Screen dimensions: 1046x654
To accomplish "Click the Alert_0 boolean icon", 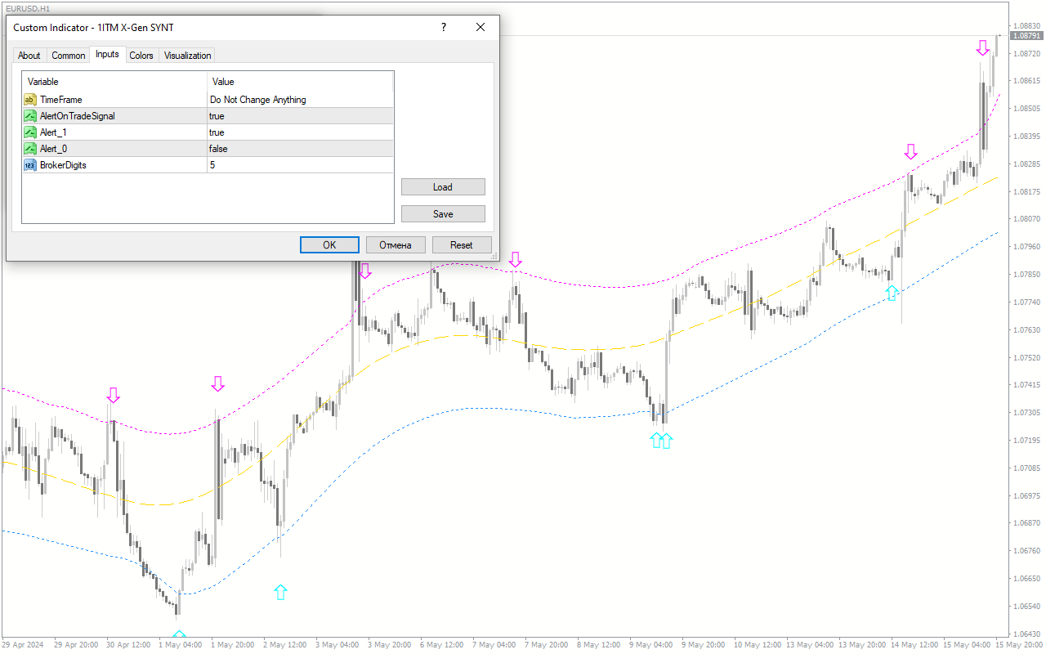I will pos(30,149).
